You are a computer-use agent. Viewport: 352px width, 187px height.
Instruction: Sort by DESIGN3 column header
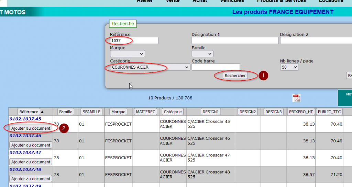[x=273, y=112]
